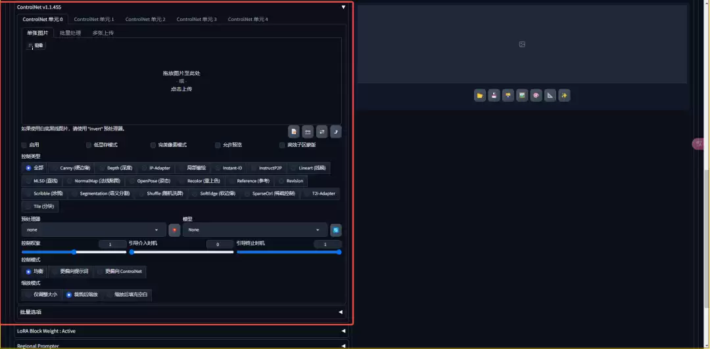The height and width of the screenshot is (349, 710).
Task: Click the new canvas document icon
Action: coord(294,132)
